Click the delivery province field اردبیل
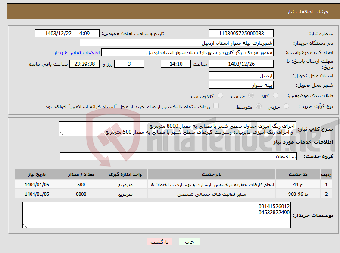This screenshot has height=253, width=340. click(241, 76)
